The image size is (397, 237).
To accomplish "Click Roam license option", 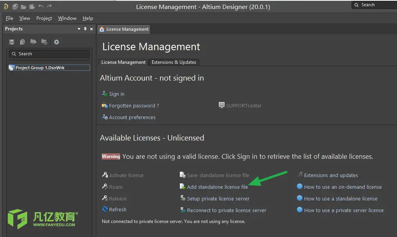I will pyautogui.click(x=116, y=187).
